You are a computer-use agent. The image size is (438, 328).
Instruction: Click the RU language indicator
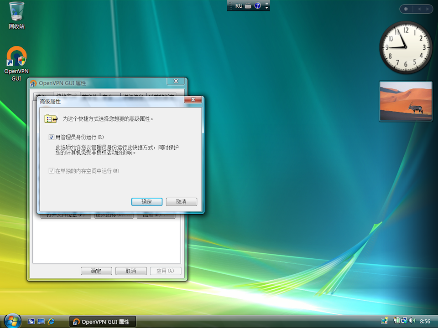click(239, 6)
